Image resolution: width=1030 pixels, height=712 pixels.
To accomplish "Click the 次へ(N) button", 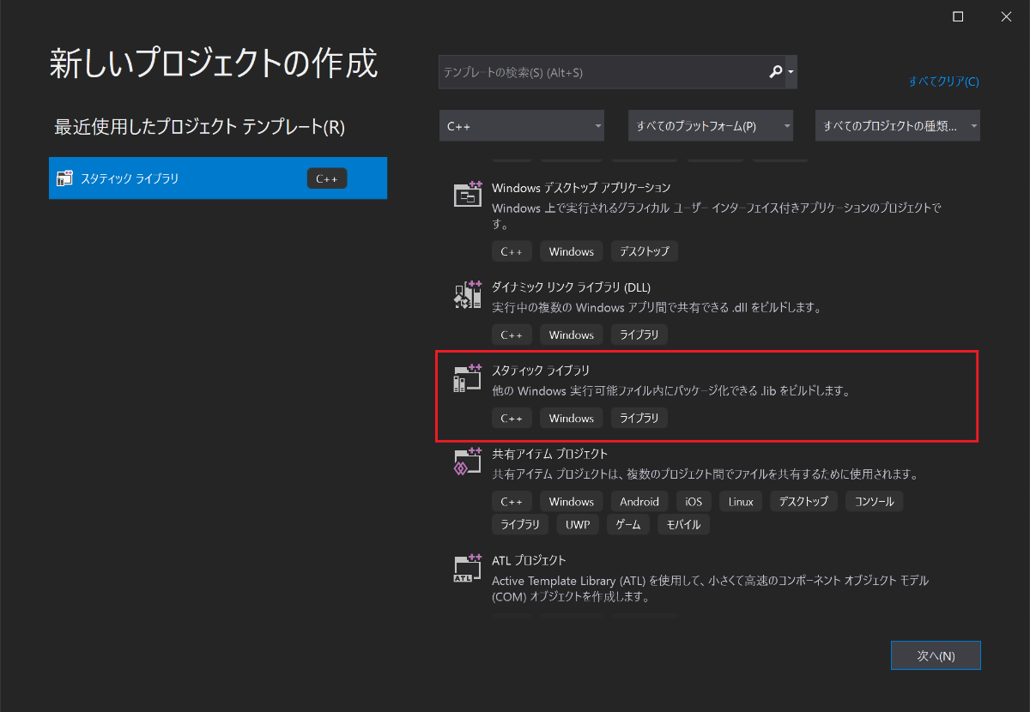I will pyautogui.click(x=936, y=655).
